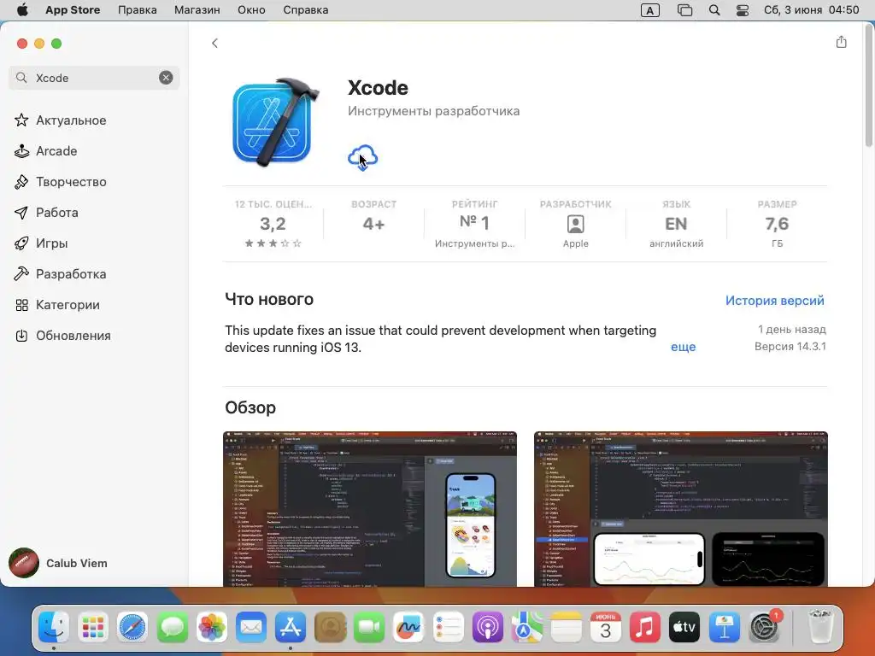Open Safari from the Dock
This screenshot has width=875, height=656.
click(132, 627)
